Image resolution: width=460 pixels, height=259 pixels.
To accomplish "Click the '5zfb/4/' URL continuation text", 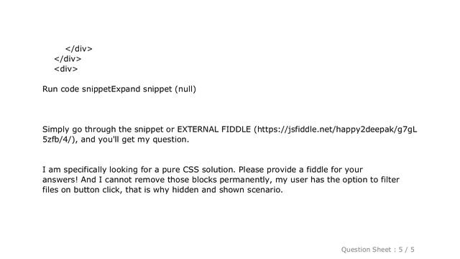I will click(57, 140).
